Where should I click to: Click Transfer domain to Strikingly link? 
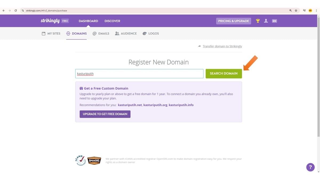coord(222,46)
